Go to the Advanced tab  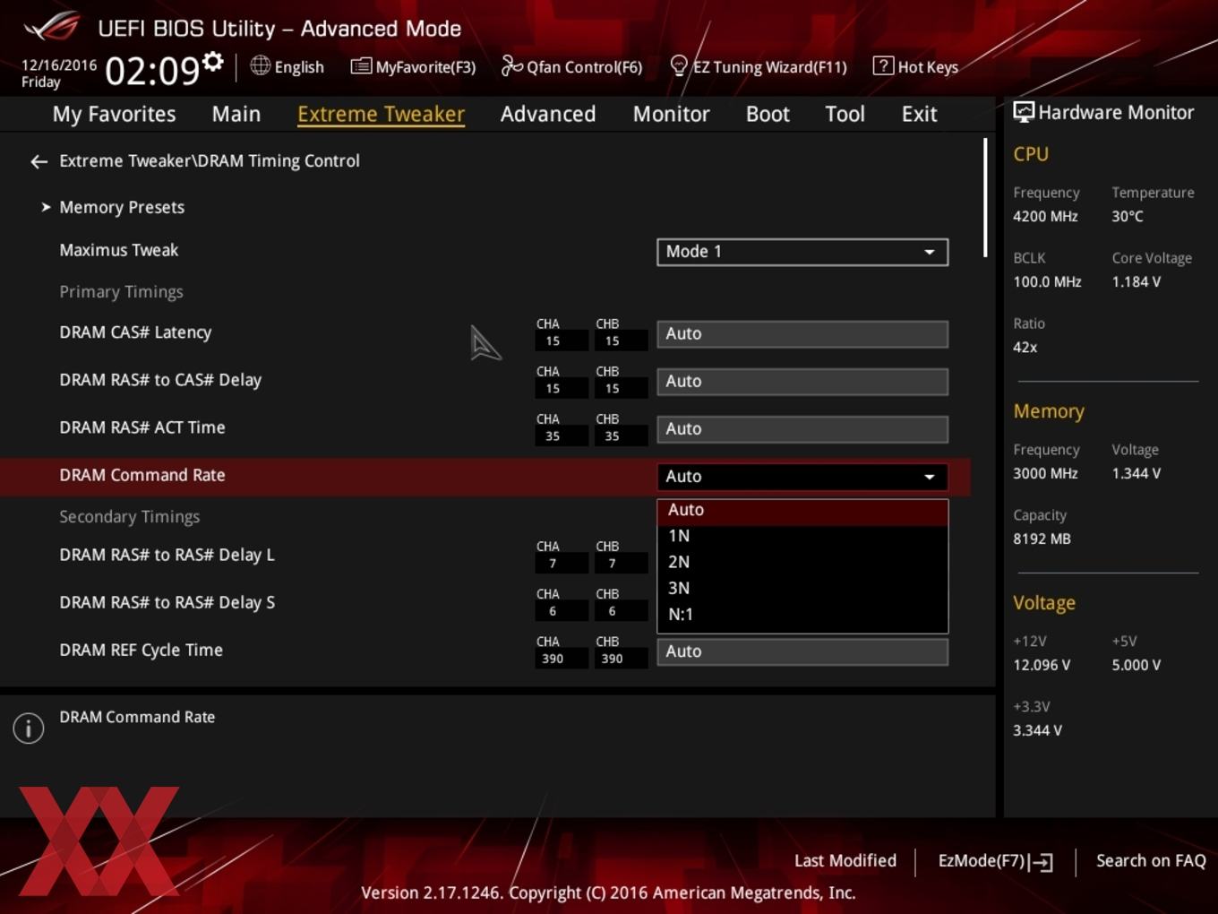pyautogui.click(x=548, y=114)
